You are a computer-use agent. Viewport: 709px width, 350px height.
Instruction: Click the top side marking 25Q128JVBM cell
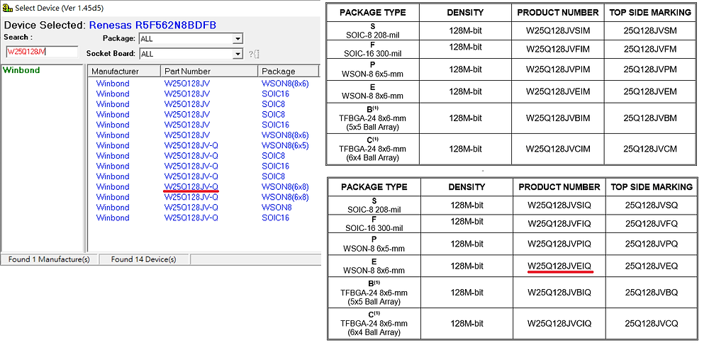(x=650, y=118)
